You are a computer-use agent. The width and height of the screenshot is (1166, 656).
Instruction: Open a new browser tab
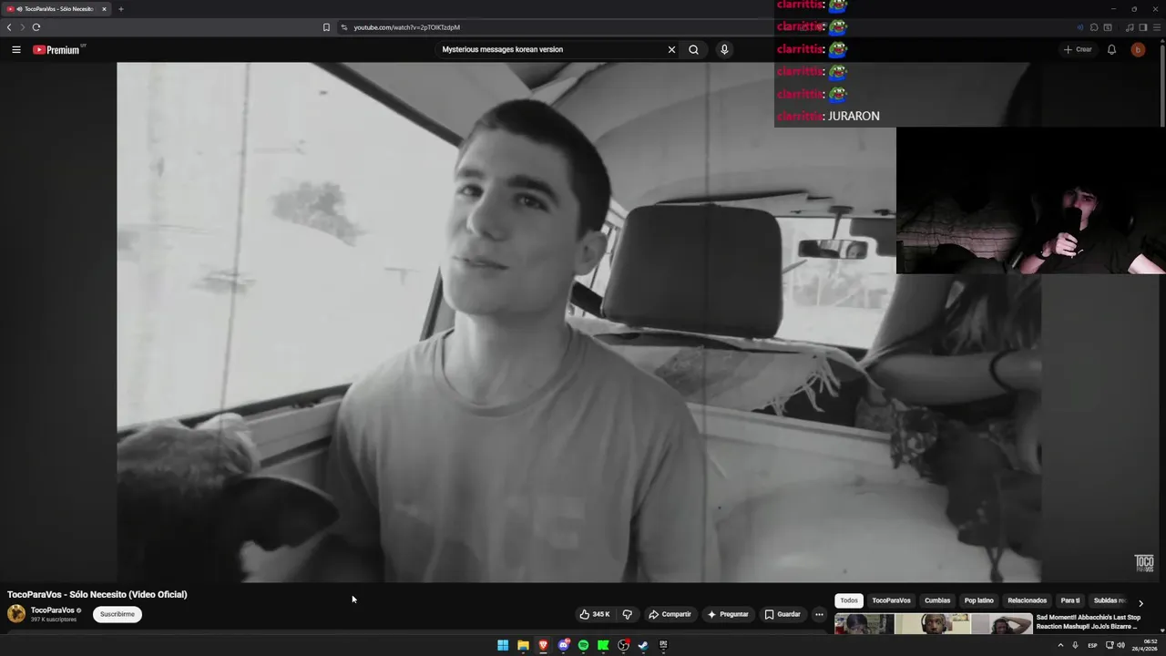[x=120, y=9]
